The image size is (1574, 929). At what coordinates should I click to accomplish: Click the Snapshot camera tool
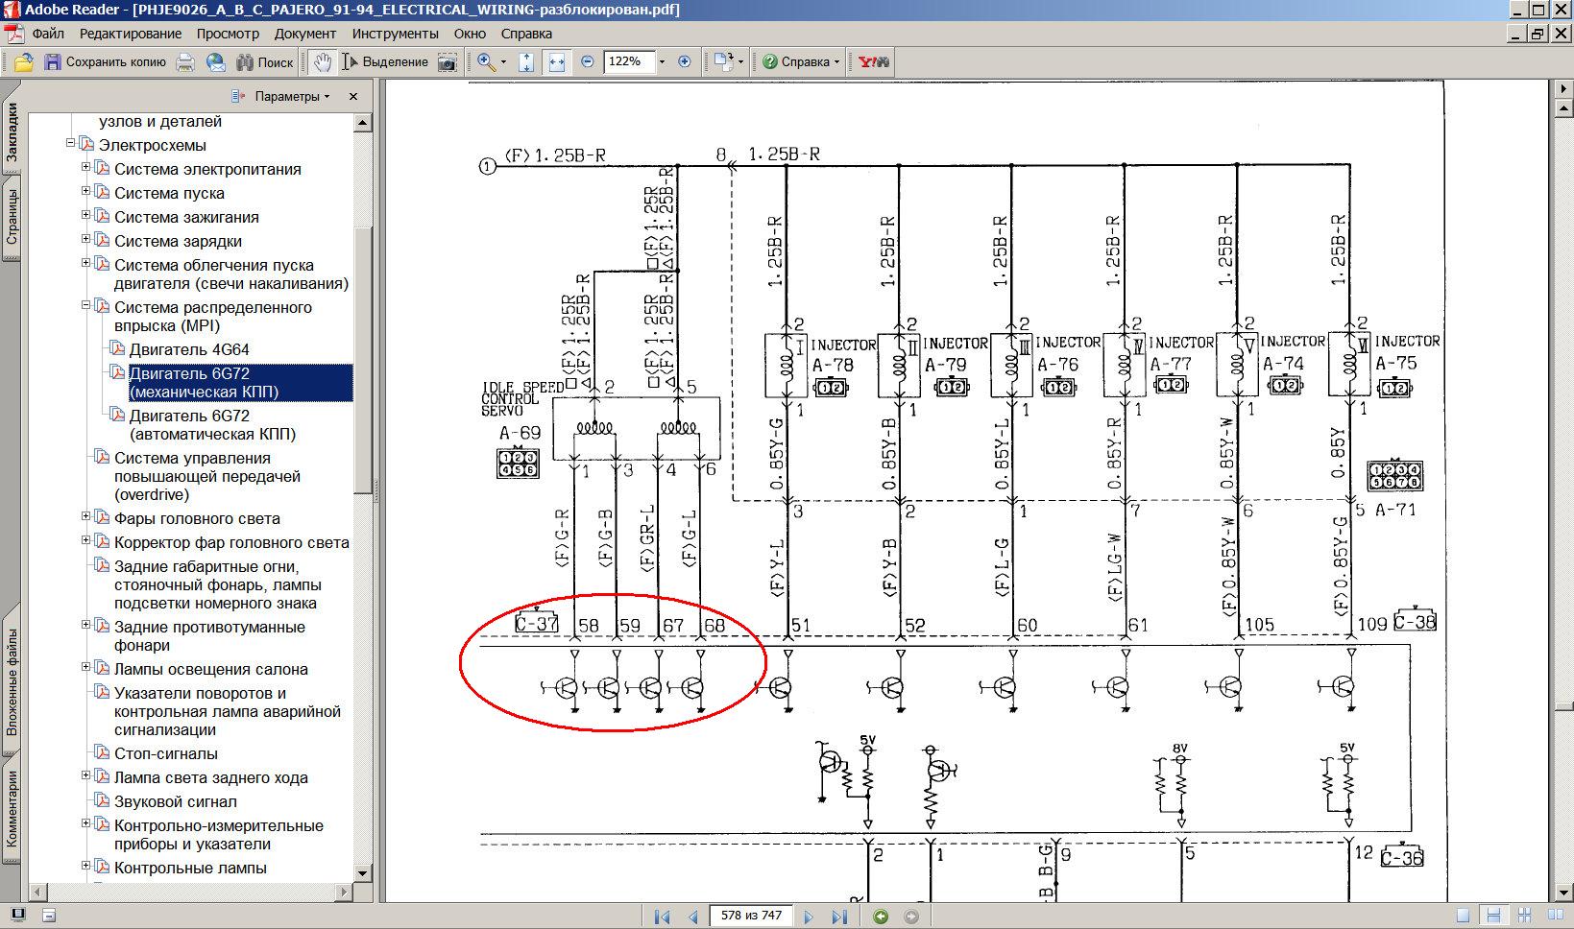tap(448, 62)
